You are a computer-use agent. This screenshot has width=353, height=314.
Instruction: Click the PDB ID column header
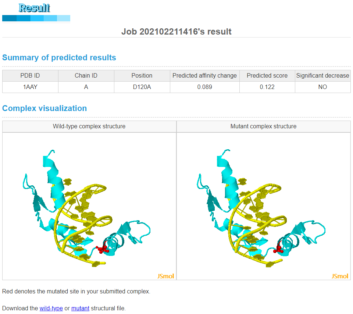coord(30,76)
